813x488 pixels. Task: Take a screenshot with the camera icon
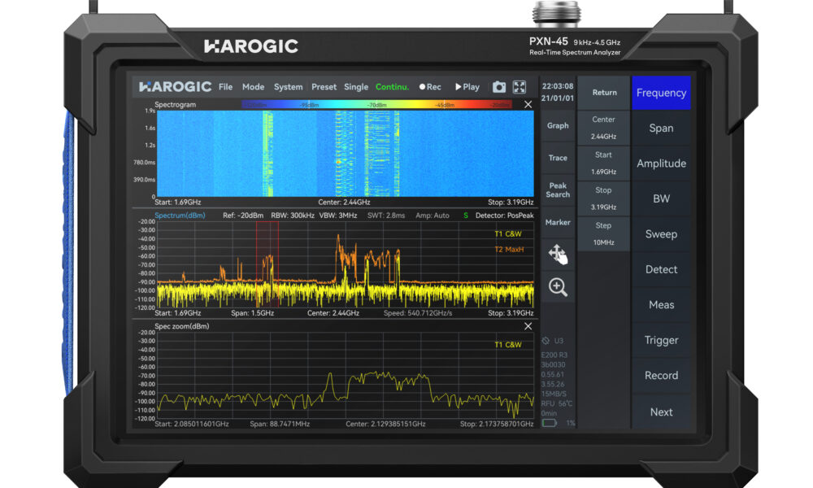(499, 87)
